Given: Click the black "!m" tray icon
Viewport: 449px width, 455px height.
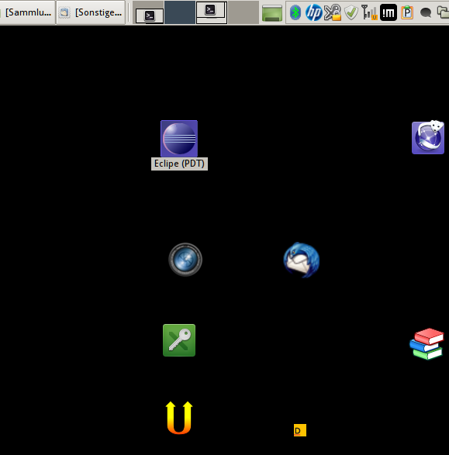Looking at the screenshot, I should point(389,12).
